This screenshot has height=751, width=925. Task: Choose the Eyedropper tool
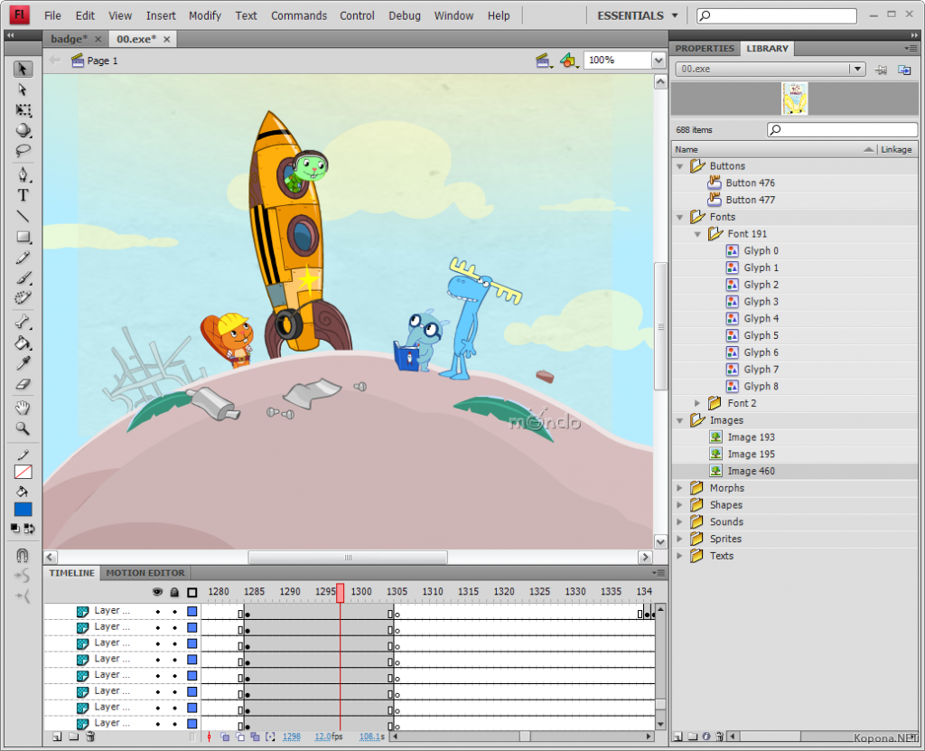coord(23,363)
